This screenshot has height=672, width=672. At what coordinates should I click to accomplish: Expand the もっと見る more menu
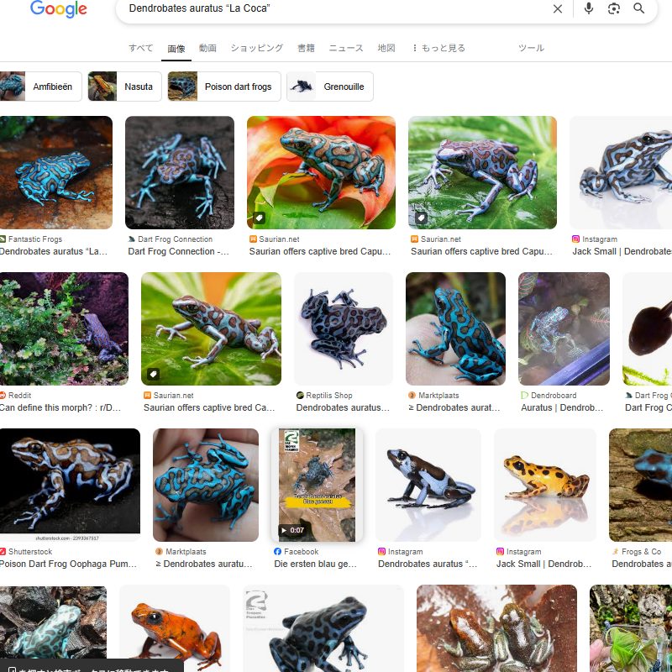coord(438,48)
